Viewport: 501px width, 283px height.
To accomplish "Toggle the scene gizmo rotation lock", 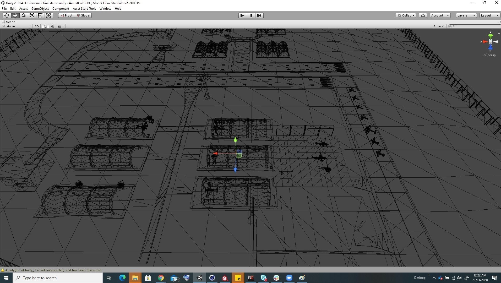I will coord(499,33).
